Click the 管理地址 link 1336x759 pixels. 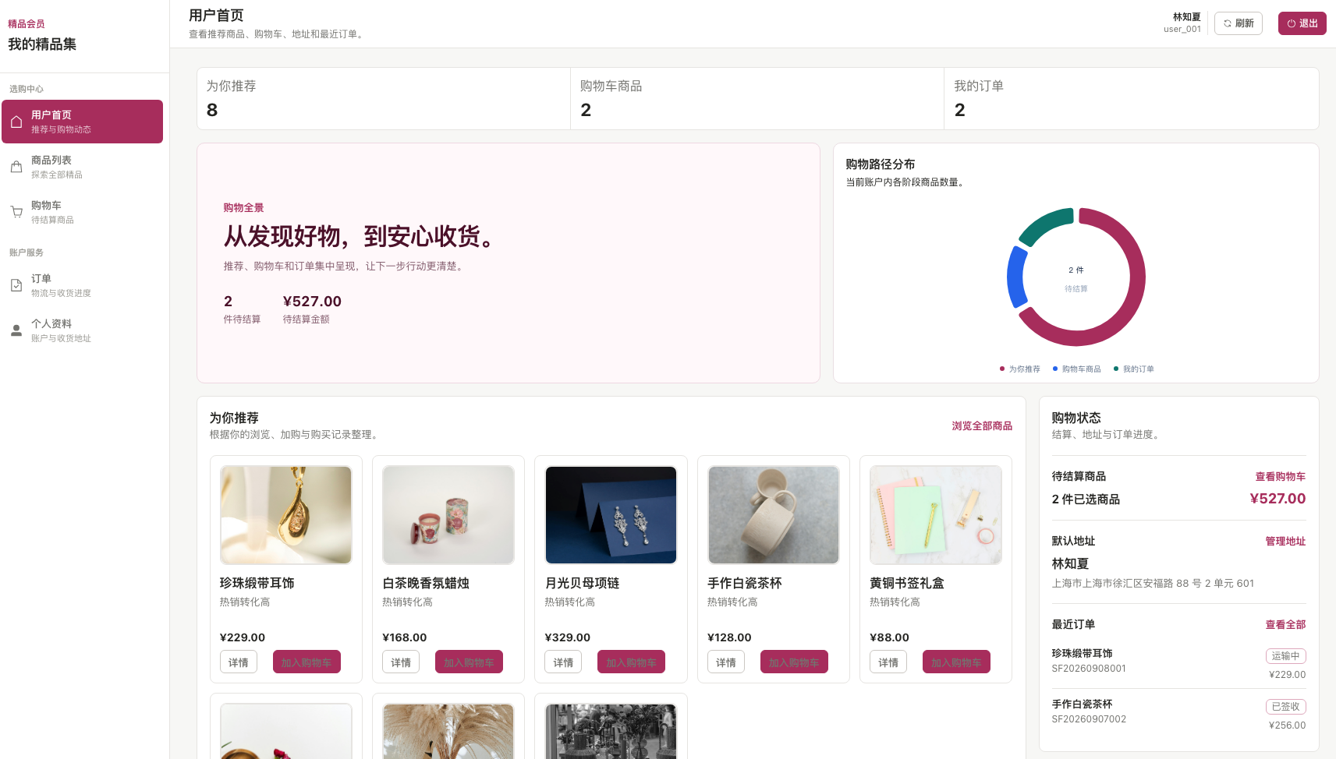pyautogui.click(x=1285, y=542)
